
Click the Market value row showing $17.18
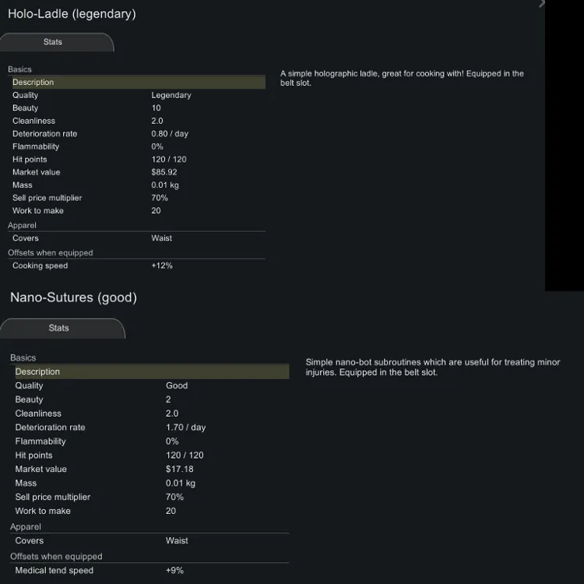(x=150, y=470)
